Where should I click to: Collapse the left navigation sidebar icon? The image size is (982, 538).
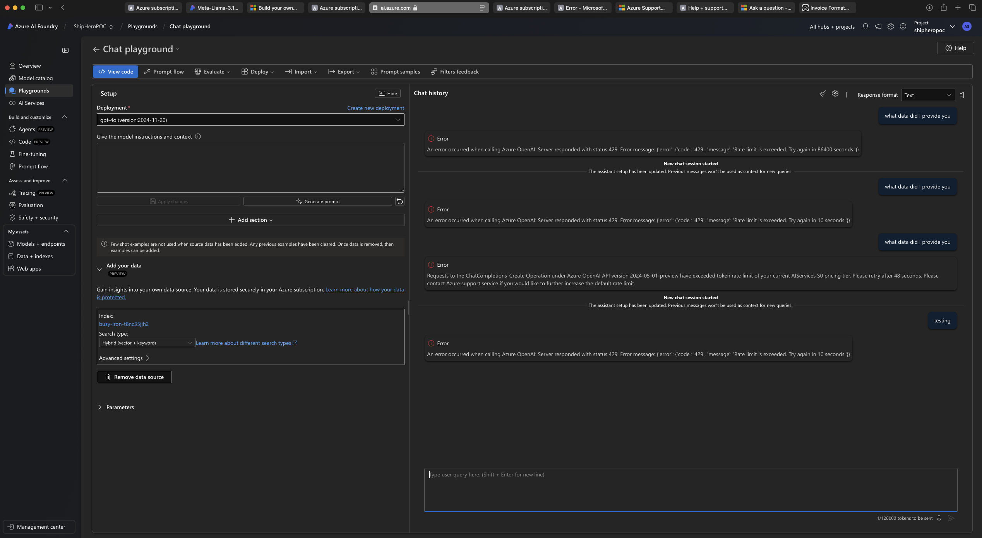(x=65, y=50)
